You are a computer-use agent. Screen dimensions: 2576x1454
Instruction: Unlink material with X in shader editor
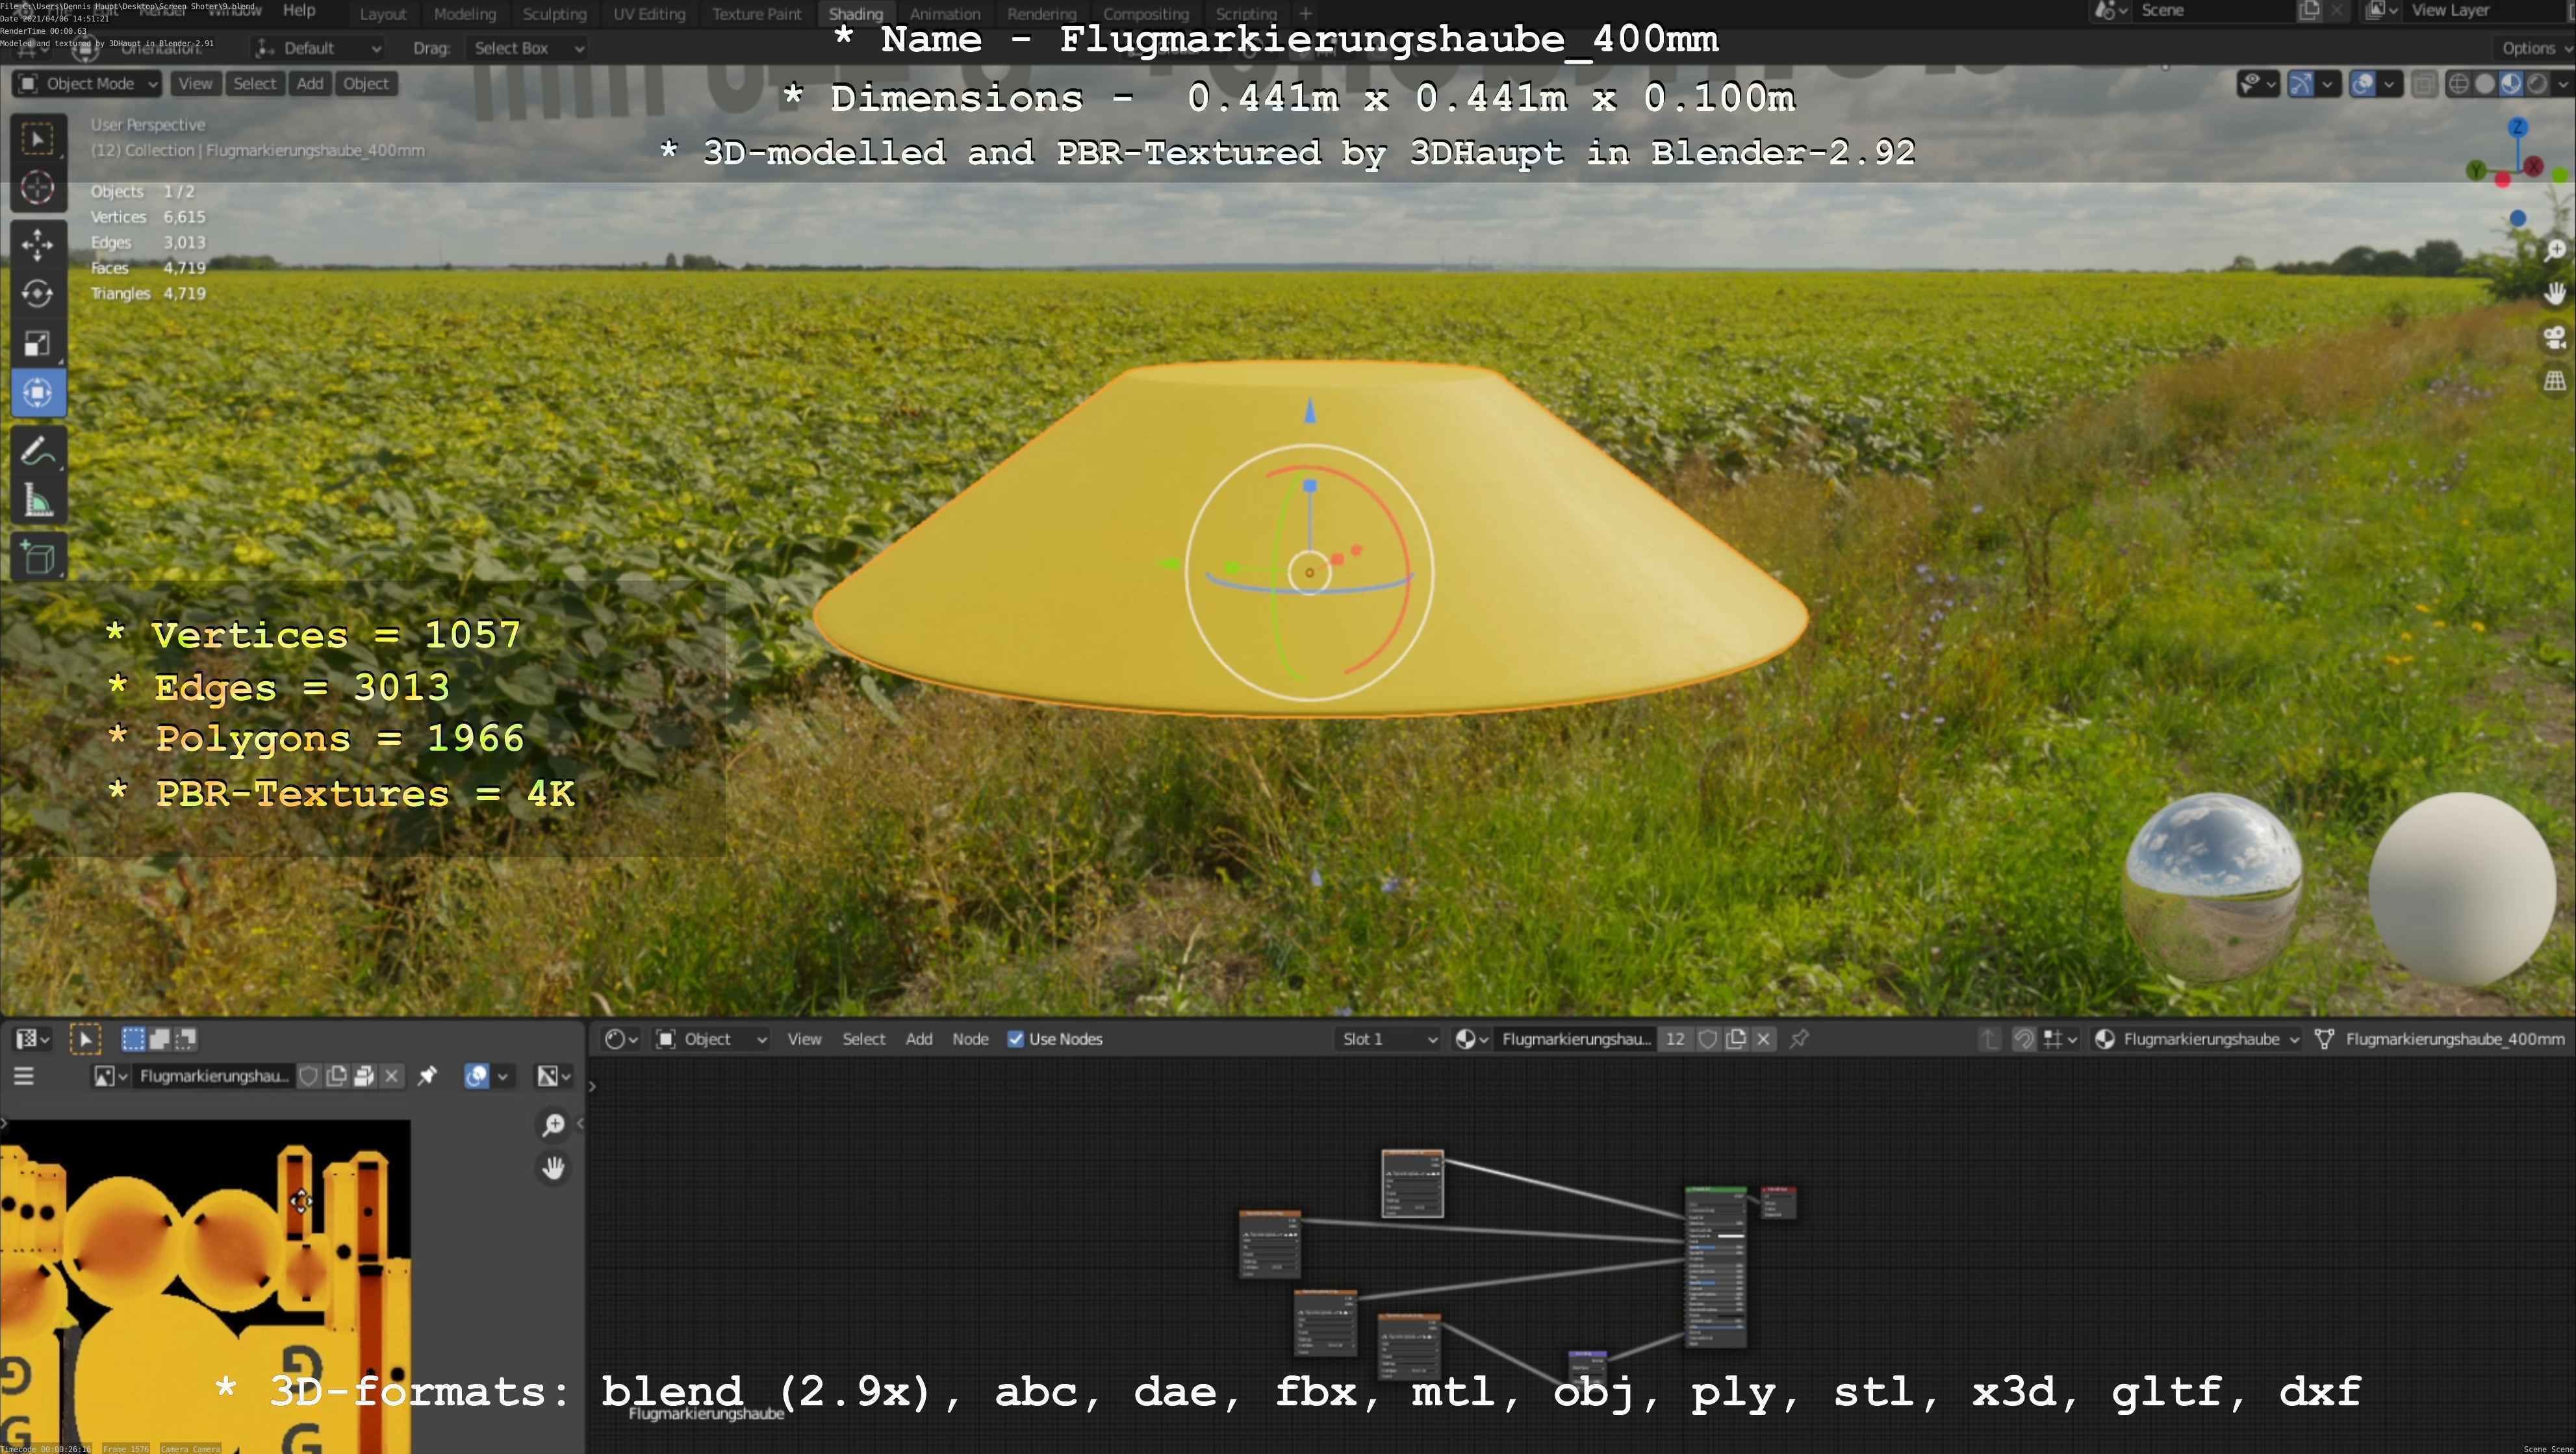1764,1038
